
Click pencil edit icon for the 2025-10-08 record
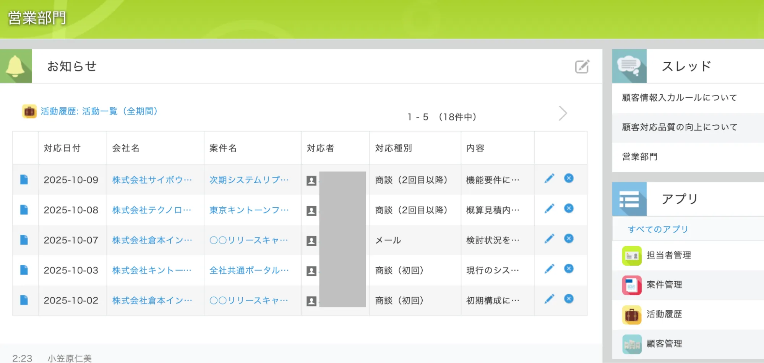(549, 209)
